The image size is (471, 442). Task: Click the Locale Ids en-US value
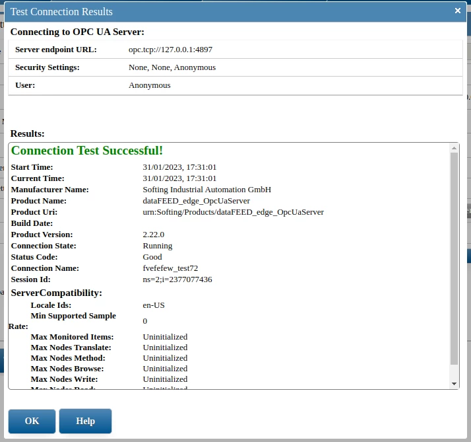click(153, 305)
